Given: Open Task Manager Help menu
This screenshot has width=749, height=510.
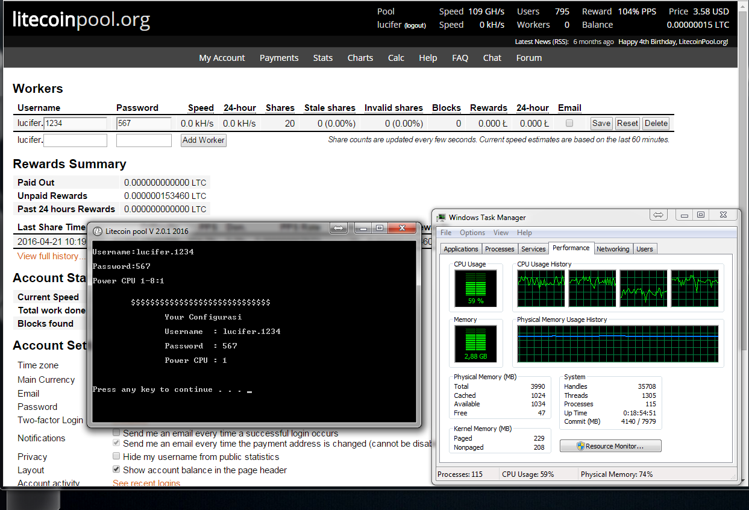Looking at the screenshot, I should point(524,233).
